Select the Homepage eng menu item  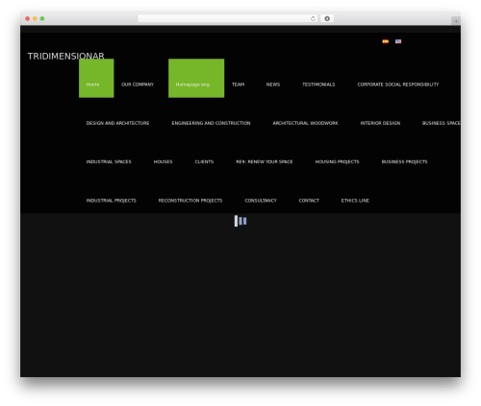(x=196, y=79)
